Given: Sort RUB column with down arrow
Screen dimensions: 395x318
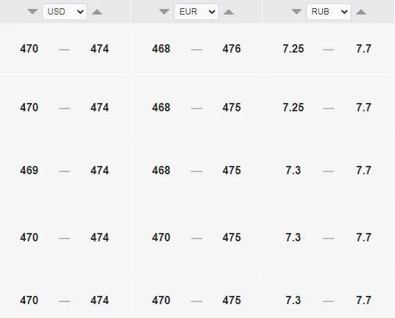Looking at the screenshot, I should 297,12.
